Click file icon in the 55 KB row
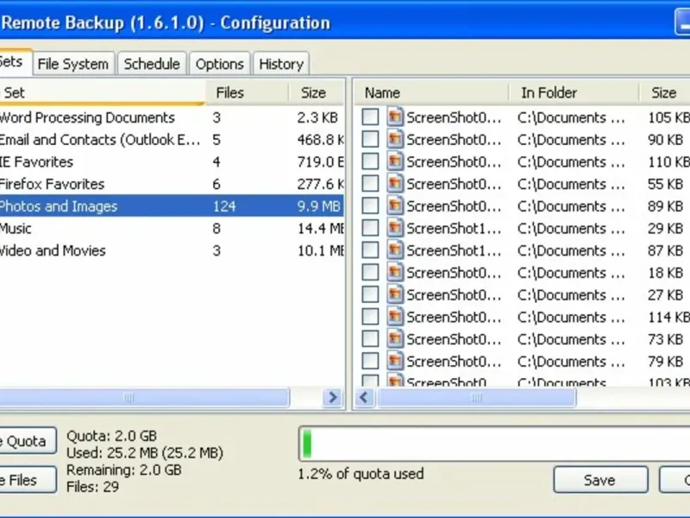Viewport: 690px width, 518px height. coord(395,183)
